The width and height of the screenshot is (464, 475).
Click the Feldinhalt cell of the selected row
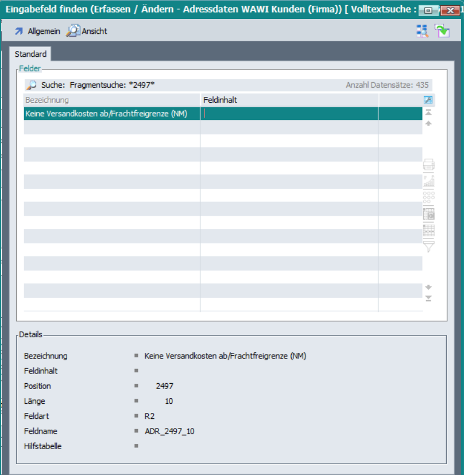click(289, 114)
